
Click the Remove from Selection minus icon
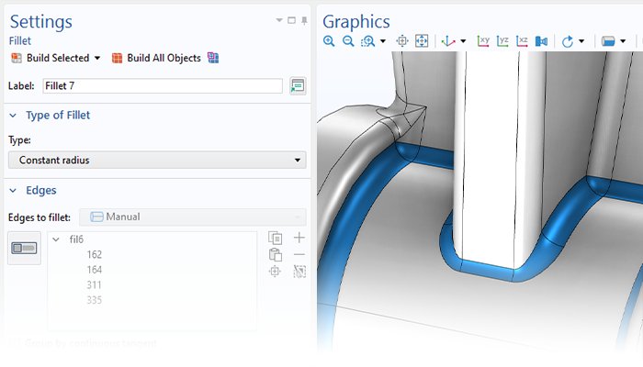299,254
